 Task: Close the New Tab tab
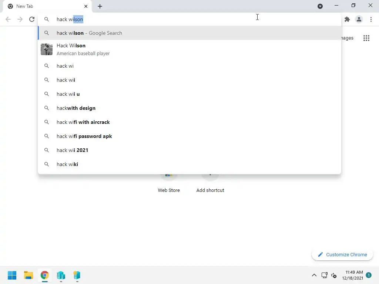[x=86, y=6]
